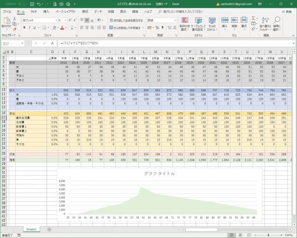Click Format as Table (テーブルとして書式設定)

point(198,24)
